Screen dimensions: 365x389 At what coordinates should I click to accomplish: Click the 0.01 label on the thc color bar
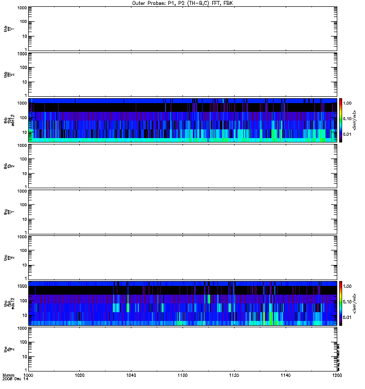click(347, 318)
